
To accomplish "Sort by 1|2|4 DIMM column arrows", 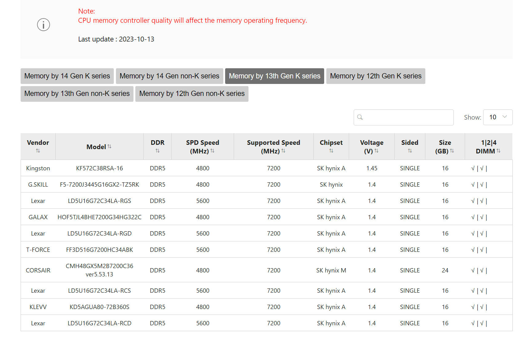I will pos(498,151).
